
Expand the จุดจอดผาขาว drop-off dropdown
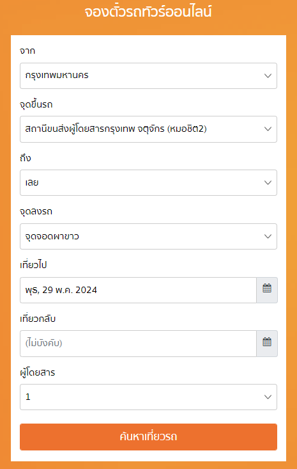point(148,236)
